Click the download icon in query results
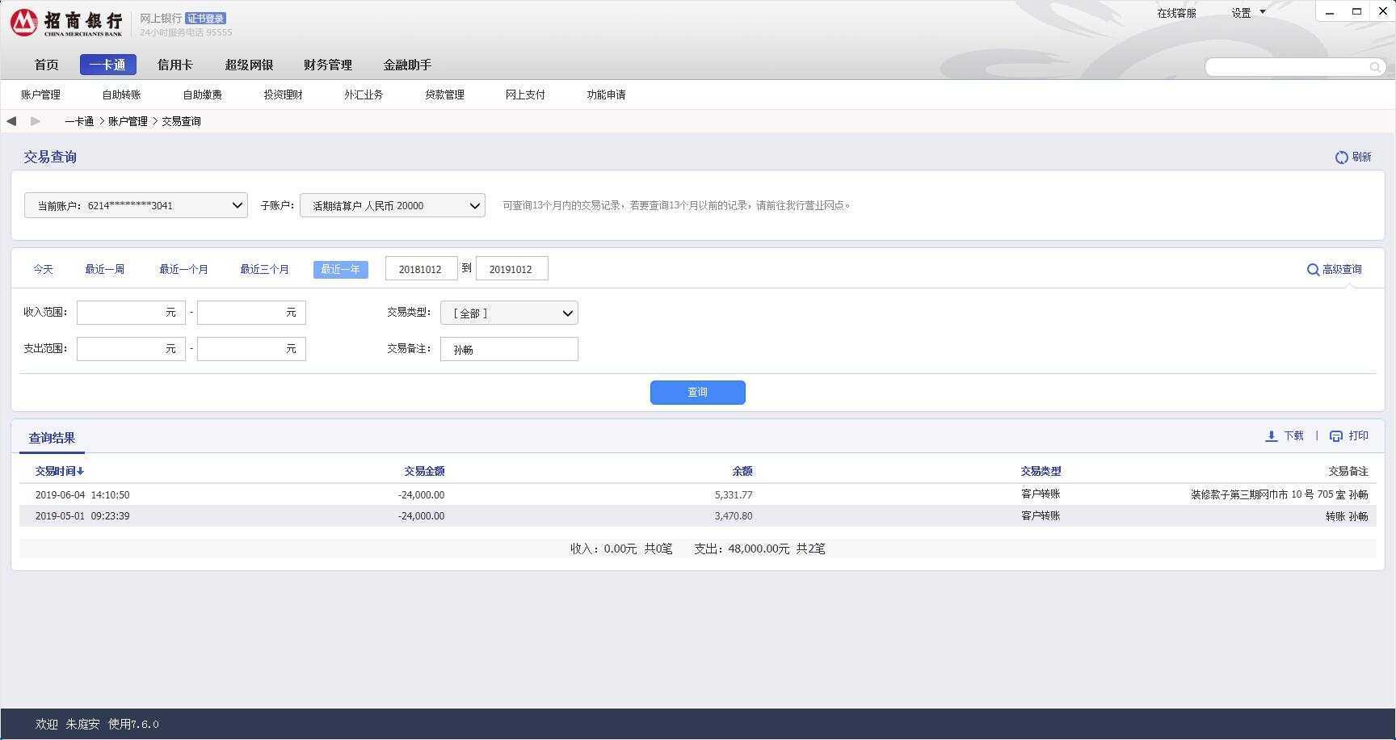This screenshot has width=1396, height=740. [1271, 436]
